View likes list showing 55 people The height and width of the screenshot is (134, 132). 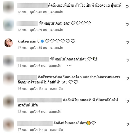tap(39, 48)
